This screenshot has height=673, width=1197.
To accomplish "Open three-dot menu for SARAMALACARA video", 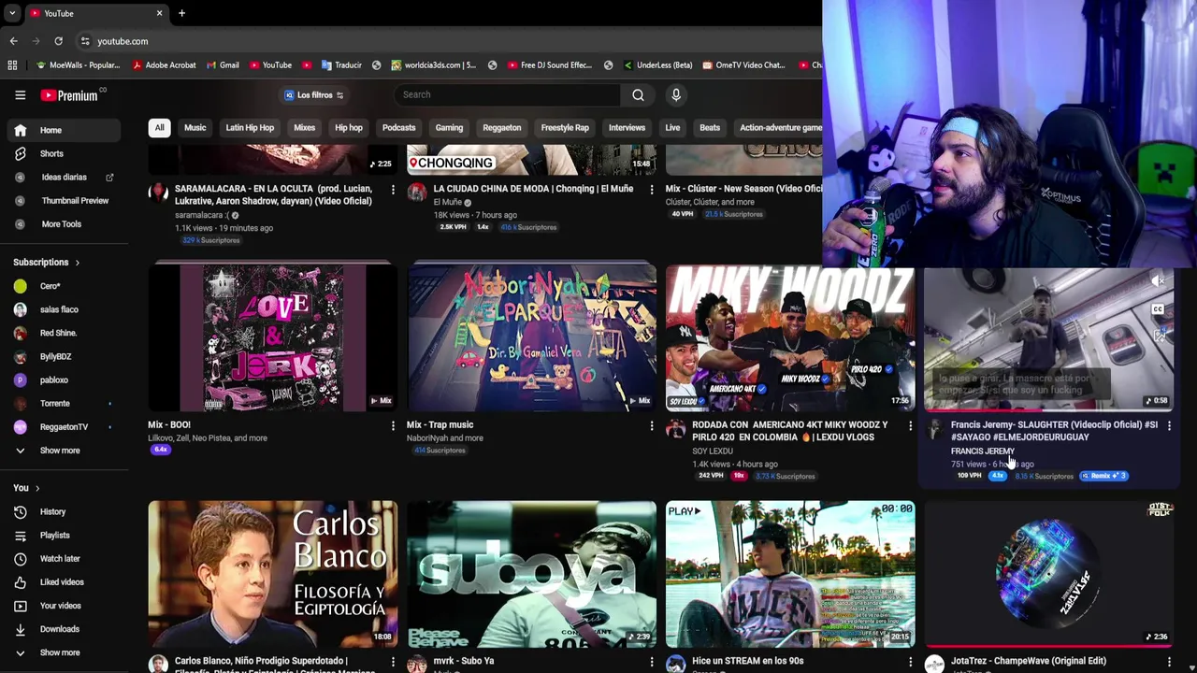I will coord(393,190).
